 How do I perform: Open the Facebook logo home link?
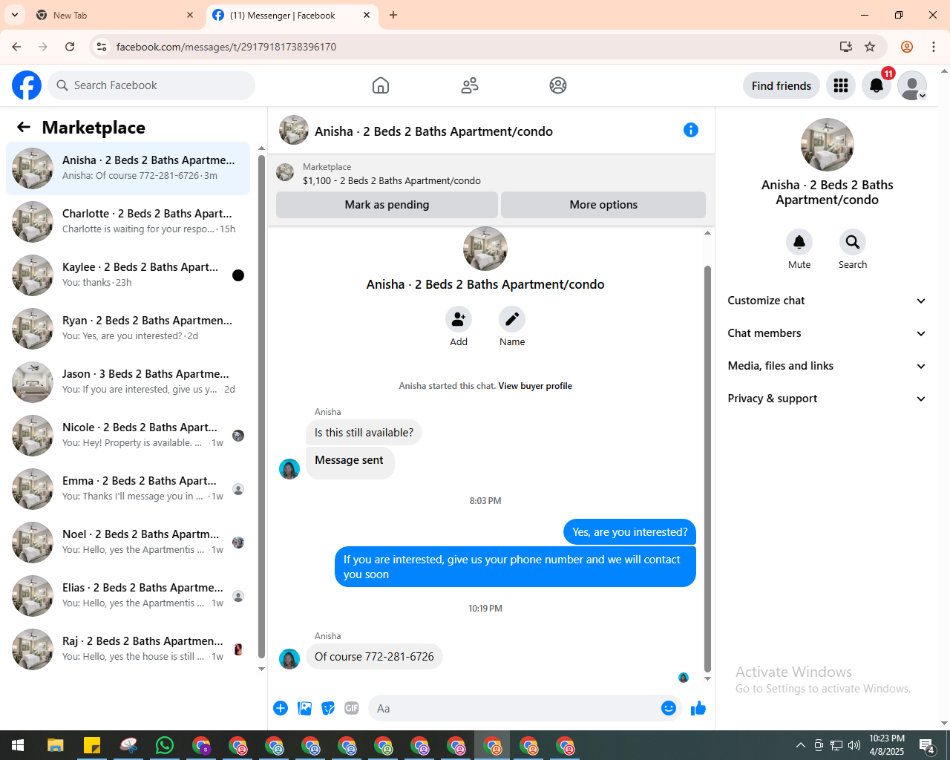point(27,85)
